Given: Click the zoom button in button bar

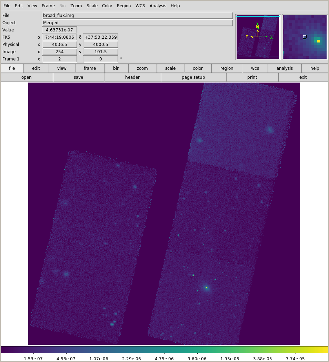Looking at the screenshot, I should tap(142, 68).
